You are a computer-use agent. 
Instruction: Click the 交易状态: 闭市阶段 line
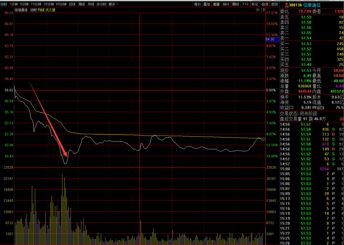pos(298,114)
